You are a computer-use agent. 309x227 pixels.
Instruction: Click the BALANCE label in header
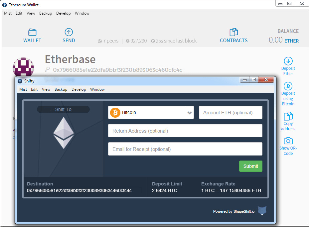click(x=288, y=31)
